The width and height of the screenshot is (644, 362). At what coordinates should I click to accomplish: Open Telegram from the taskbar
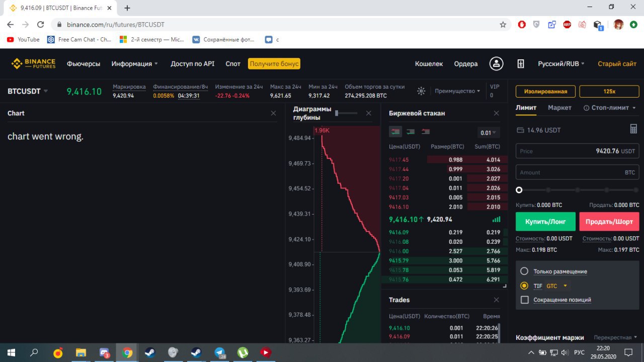click(x=220, y=352)
